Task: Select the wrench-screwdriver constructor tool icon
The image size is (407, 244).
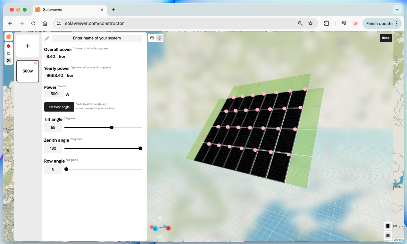Action: [x=9, y=60]
